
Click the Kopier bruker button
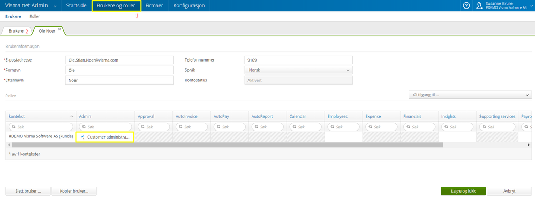pos(74,191)
